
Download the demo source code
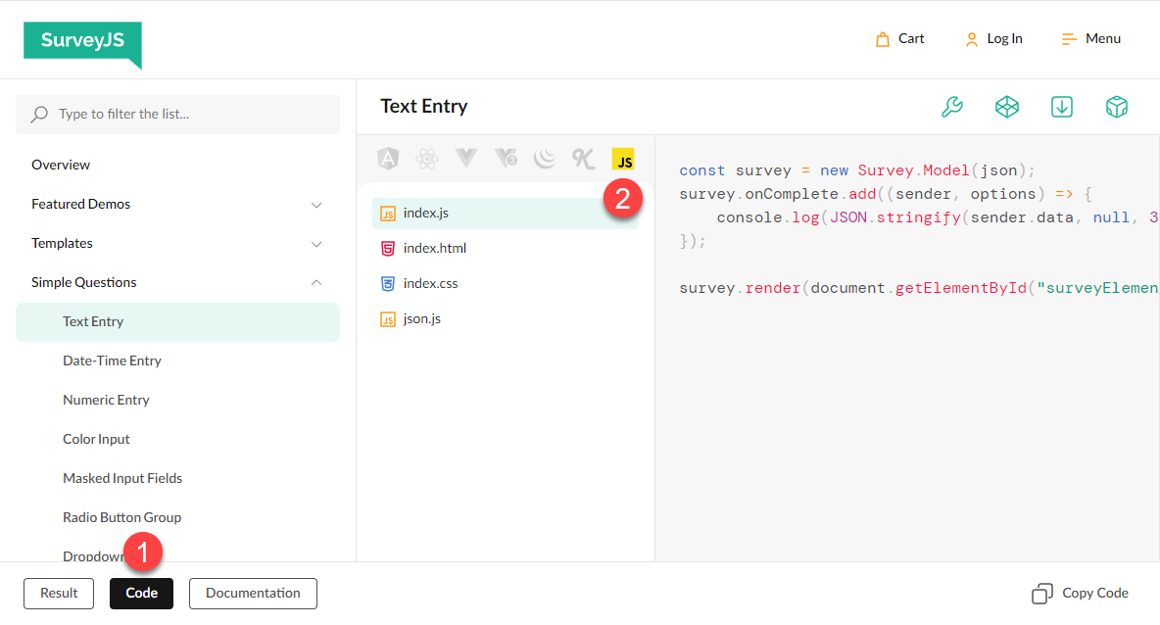click(1062, 107)
